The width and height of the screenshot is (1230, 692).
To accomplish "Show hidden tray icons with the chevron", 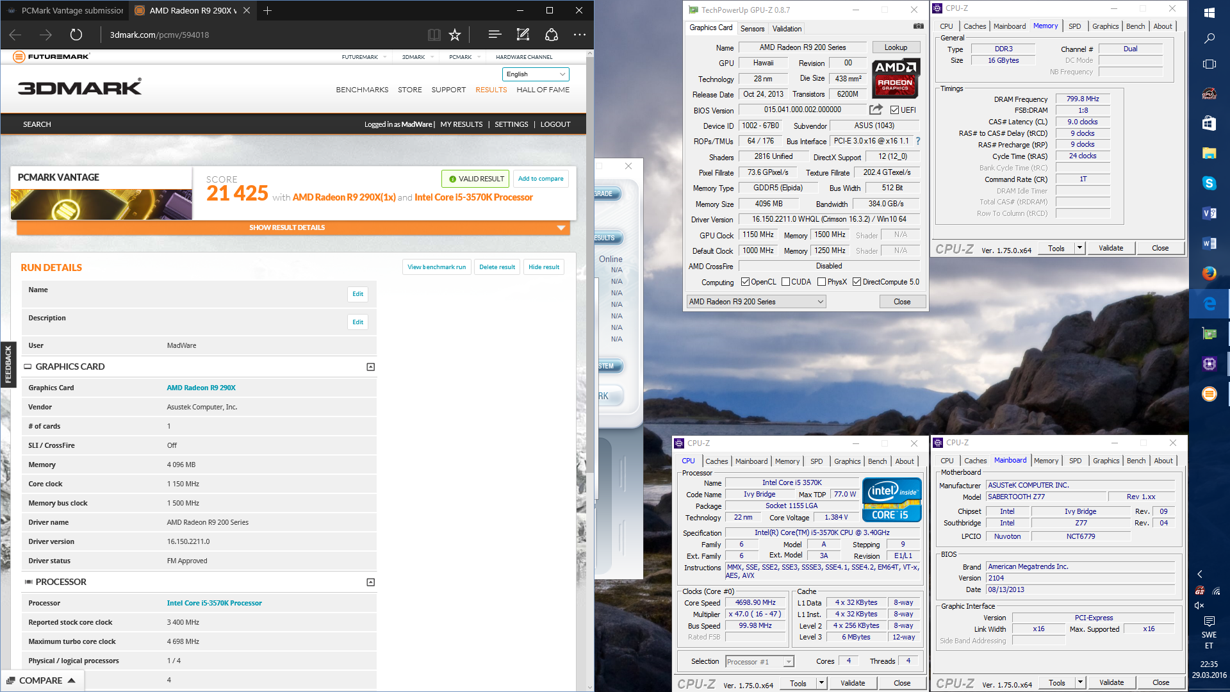I will coord(1200,574).
